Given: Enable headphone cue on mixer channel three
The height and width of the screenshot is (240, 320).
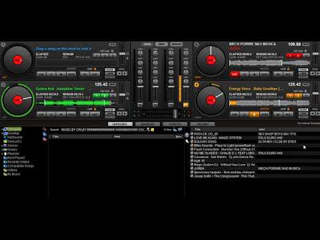Looking at the screenshot, I should 171,105.
